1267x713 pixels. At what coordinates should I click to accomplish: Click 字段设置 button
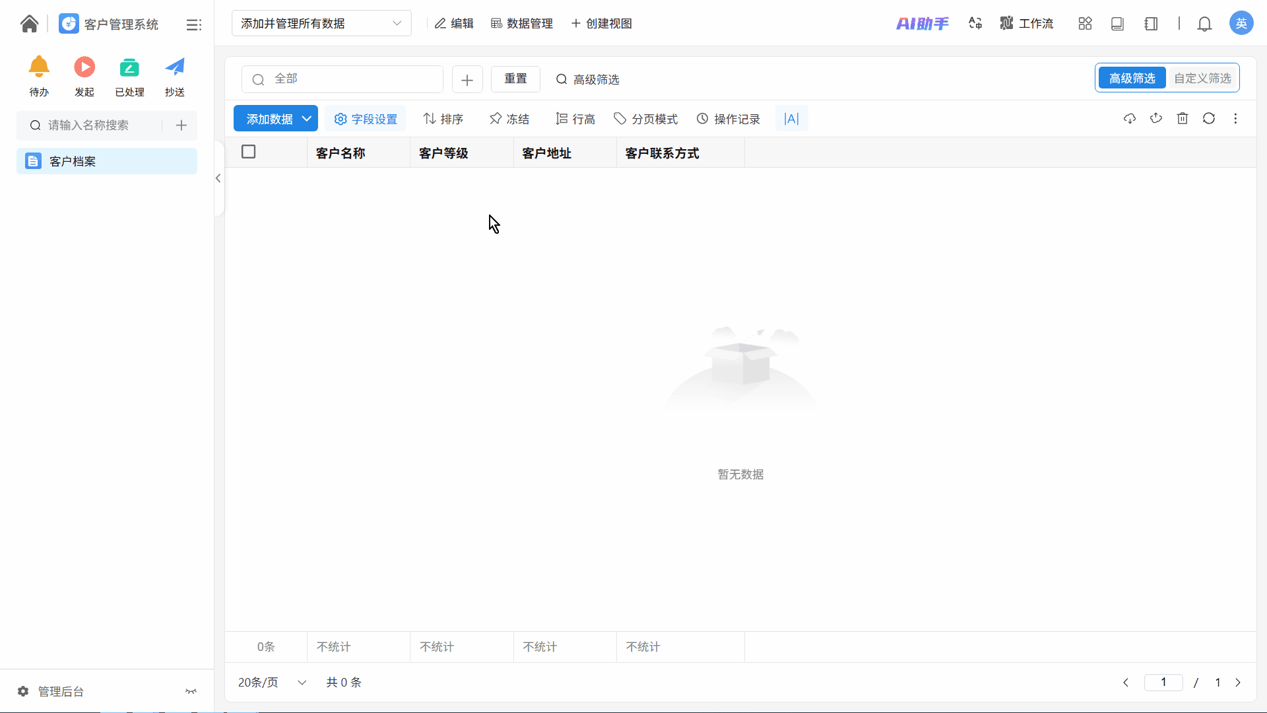(366, 119)
